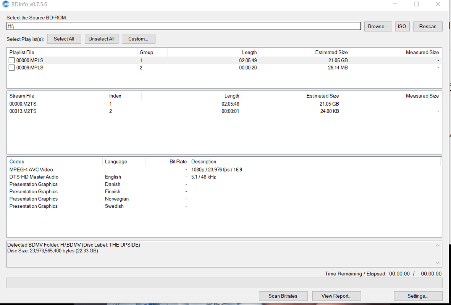
Task: Select the Danish language subtitle row
Action: pos(224,184)
